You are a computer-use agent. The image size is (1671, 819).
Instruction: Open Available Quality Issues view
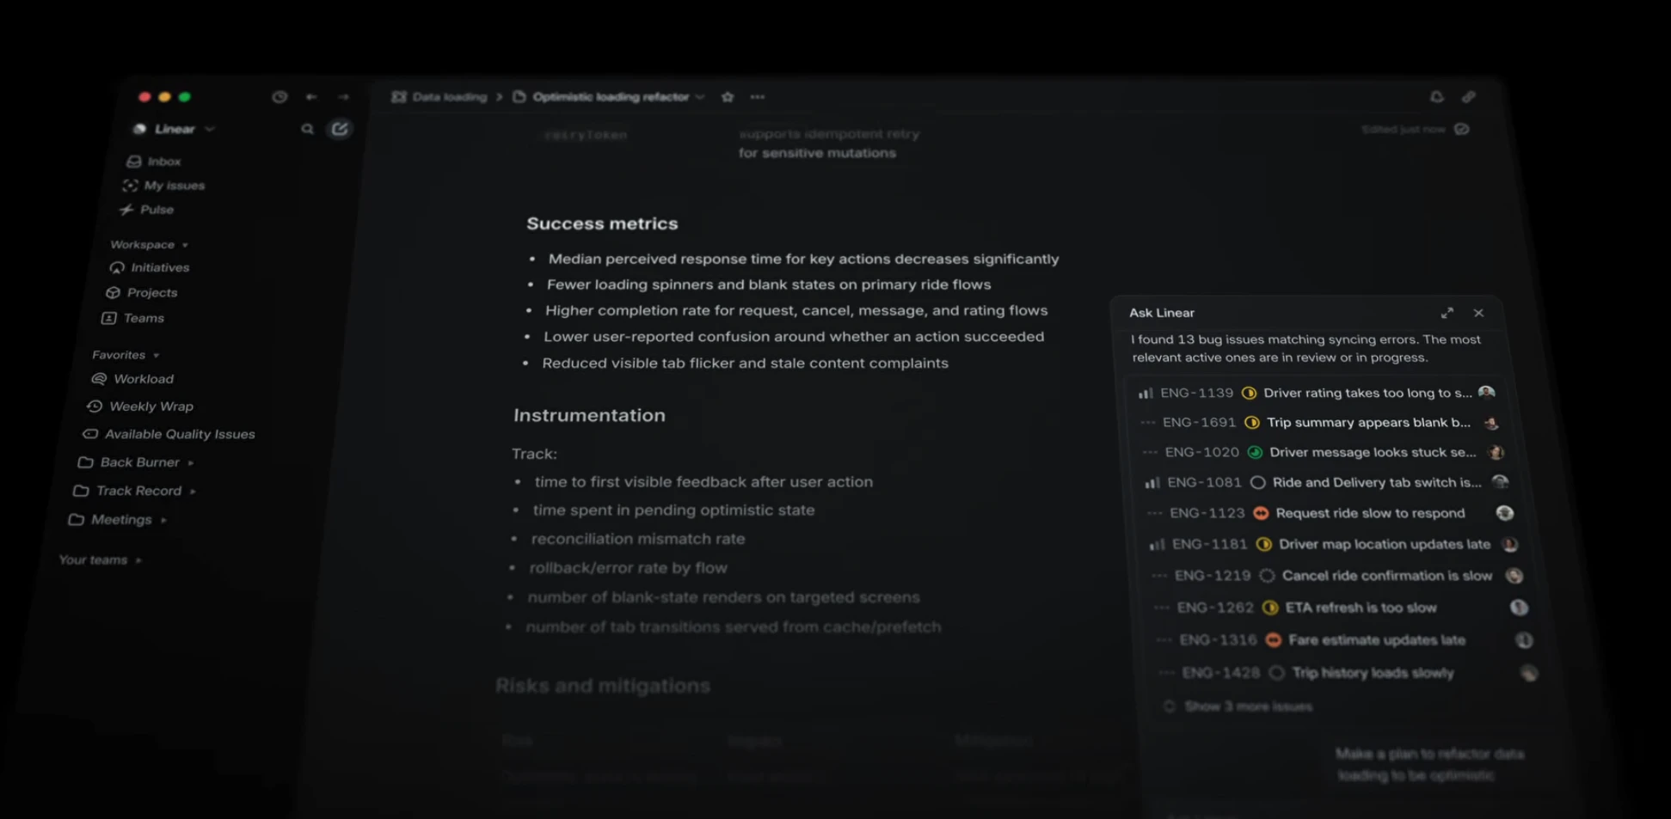[x=169, y=435]
